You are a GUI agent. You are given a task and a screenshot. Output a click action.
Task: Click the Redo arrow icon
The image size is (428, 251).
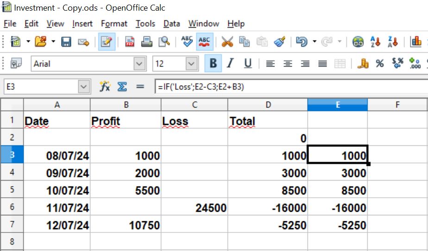click(x=327, y=42)
